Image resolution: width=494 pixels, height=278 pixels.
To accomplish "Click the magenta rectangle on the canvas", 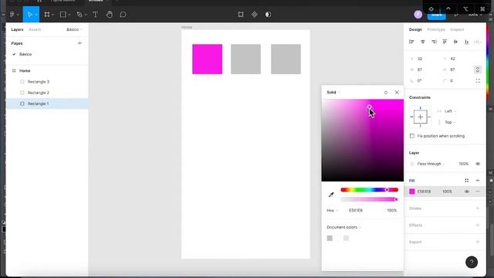I will 208,59.
